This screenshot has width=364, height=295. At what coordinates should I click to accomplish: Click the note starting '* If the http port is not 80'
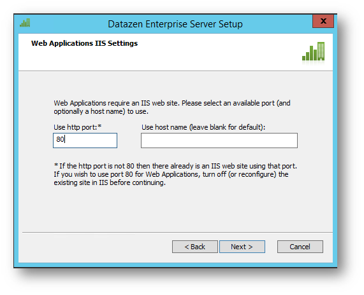coord(175,174)
